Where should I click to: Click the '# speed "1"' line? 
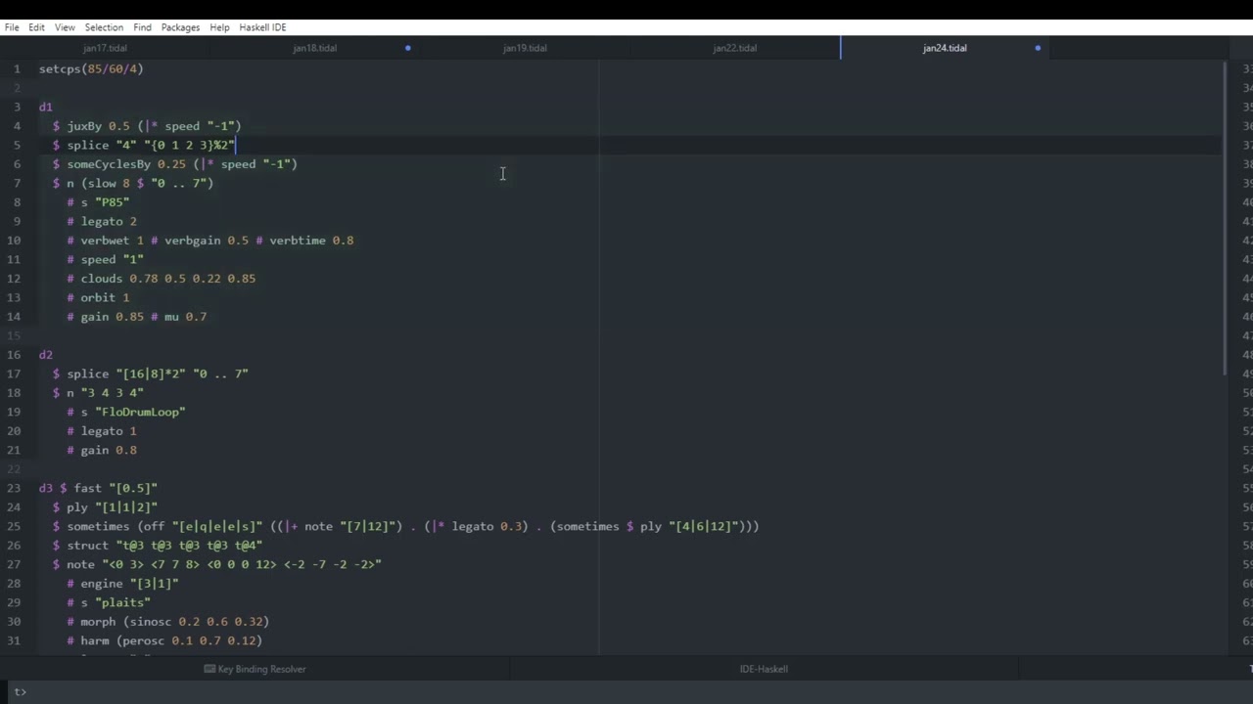[x=105, y=260]
